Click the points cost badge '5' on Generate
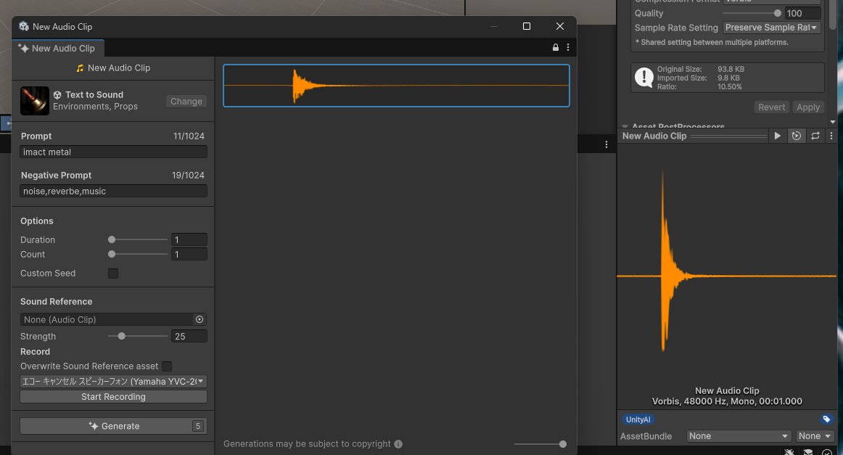Viewport: 843px width, 455px height. pos(198,426)
